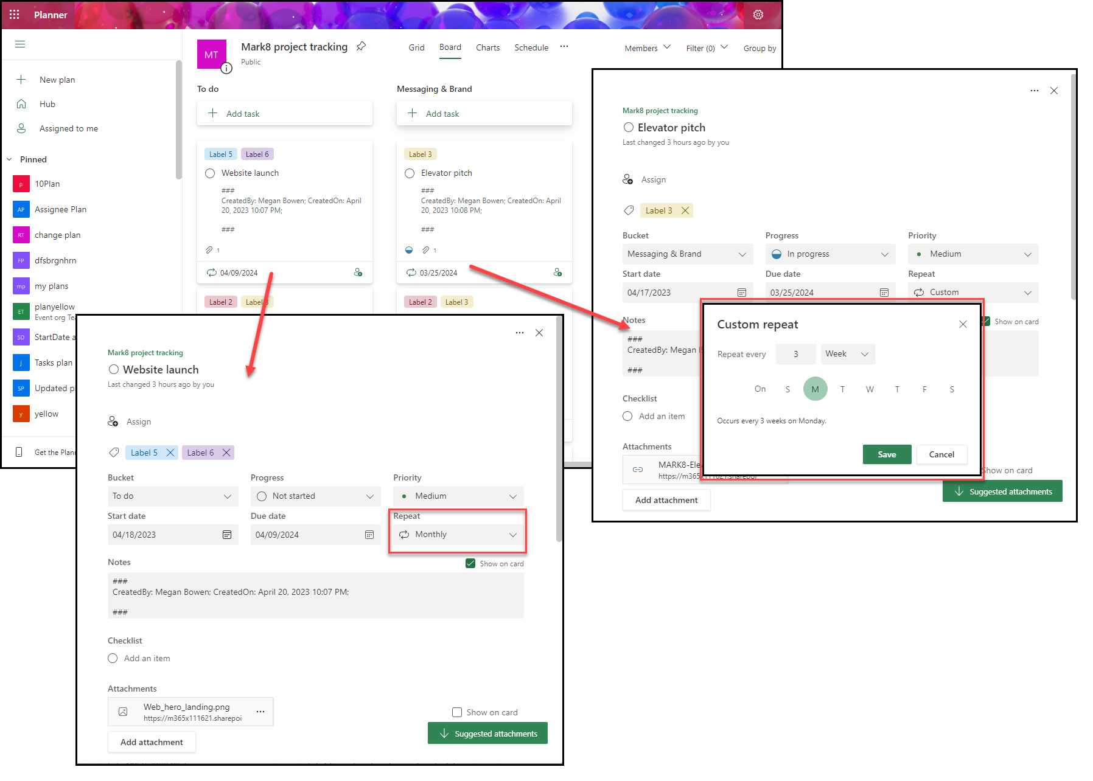Image resolution: width=1093 pixels, height=781 pixels.
Task: Click attachment paperclip on Website launch card
Action: 209,250
